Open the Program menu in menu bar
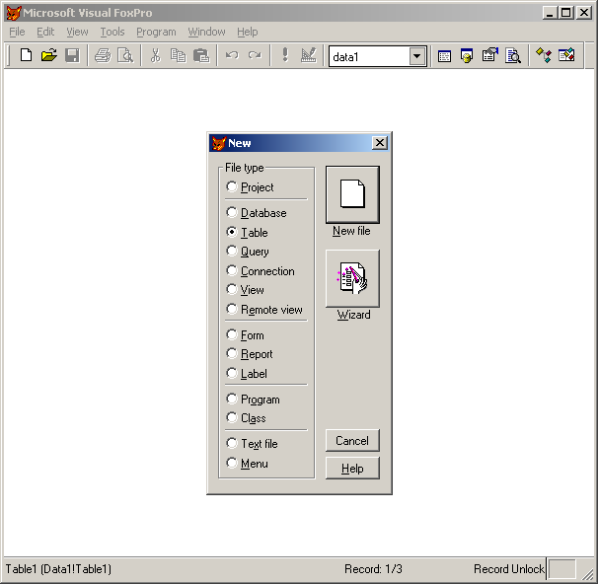Viewport: 598px width, 584px height. pyautogui.click(x=156, y=32)
